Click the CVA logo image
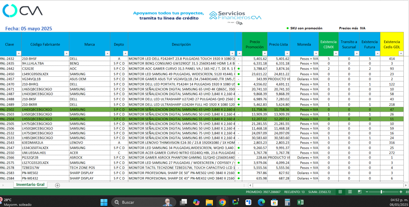Viewport: 409px width, 207px height. (22, 11)
